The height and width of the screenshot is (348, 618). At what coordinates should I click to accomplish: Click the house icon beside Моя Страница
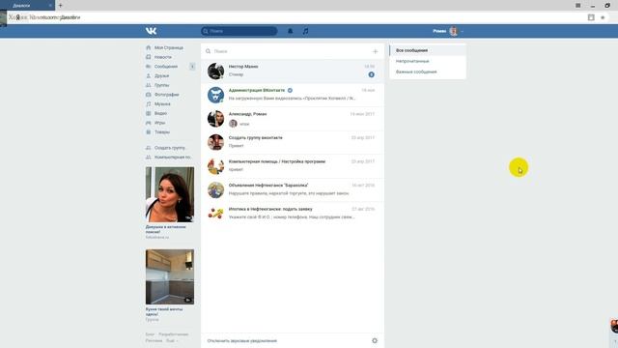[x=148, y=47]
